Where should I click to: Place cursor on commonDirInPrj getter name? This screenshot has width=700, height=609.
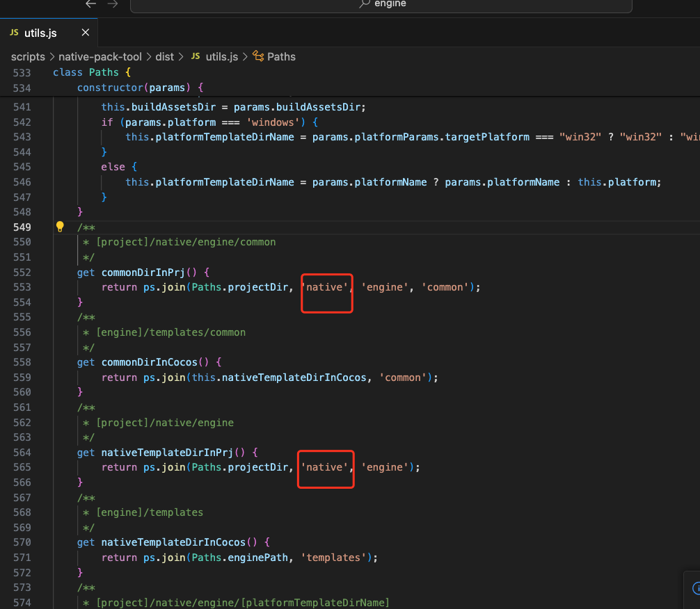[143, 272]
